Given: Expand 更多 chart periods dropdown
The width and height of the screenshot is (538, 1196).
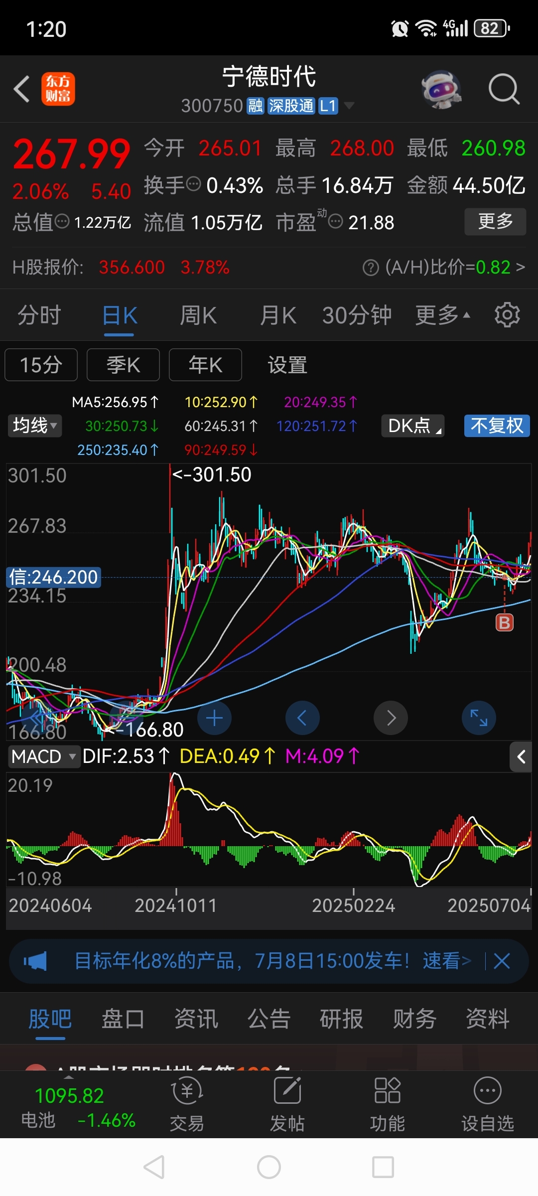Looking at the screenshot, I should pos(443,315).
